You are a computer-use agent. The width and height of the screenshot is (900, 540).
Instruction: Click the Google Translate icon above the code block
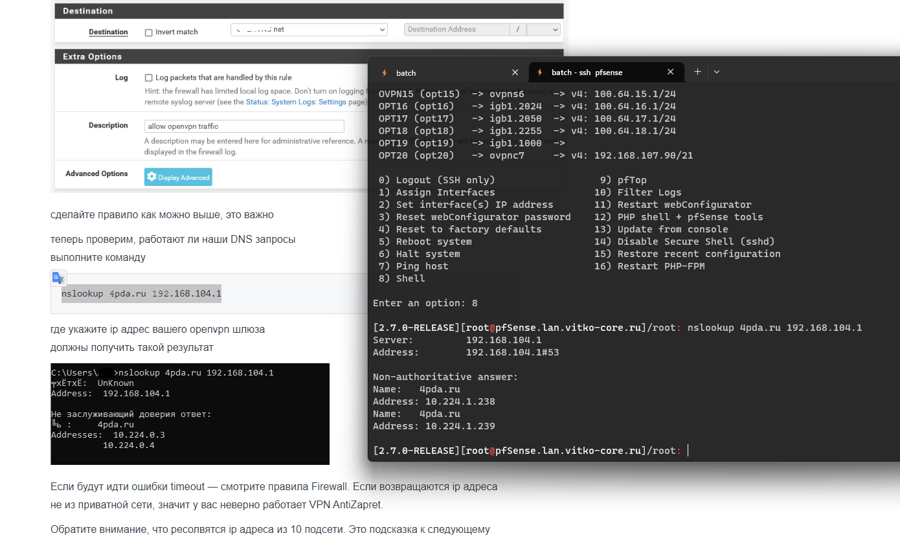[x=59, y=278]
